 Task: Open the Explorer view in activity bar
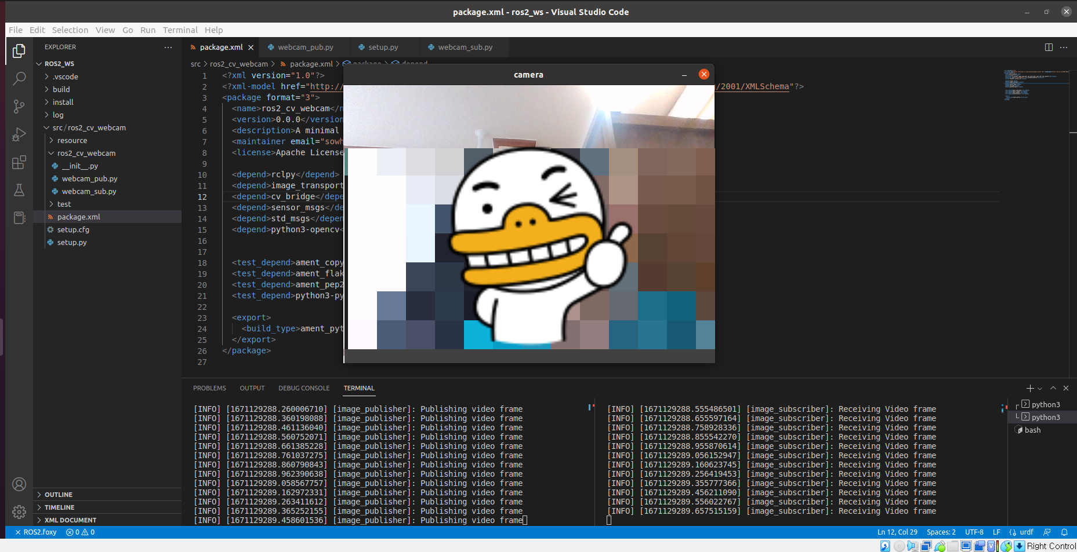point(19,51)
